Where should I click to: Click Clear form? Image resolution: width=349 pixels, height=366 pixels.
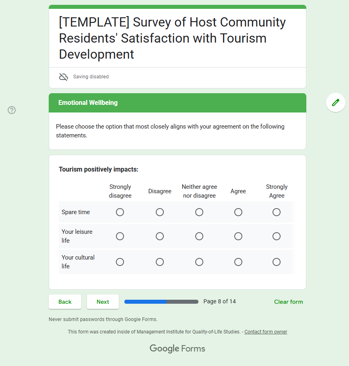click(x=288, y=302)
